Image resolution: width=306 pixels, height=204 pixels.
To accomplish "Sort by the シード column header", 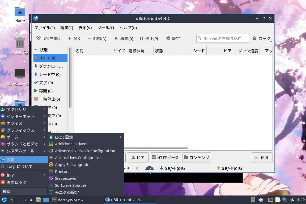I will [x=193, y=51].
